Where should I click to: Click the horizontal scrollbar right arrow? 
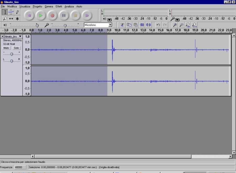(x=230, y=156)
